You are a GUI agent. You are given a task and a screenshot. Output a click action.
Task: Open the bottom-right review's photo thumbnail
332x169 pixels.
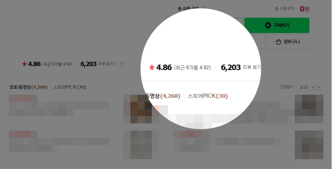[x=309, y=145]
